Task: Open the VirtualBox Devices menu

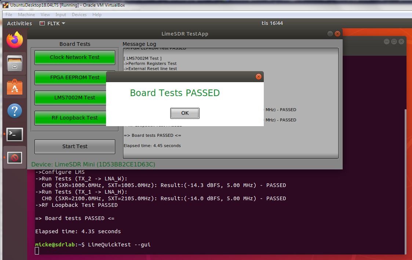Action: 79,14
